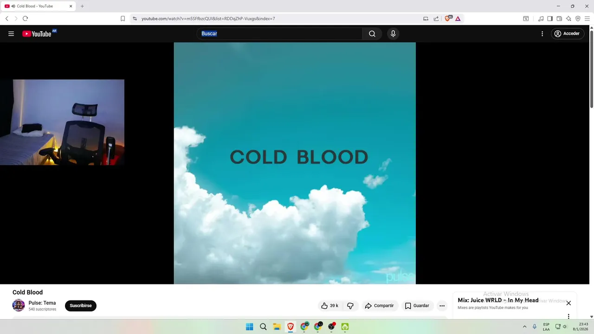This screenshot has height=334, width=594.
Task: Expand the system tray hidden icons
Action: [524, 327]
